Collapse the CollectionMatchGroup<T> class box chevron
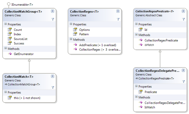This screenshot has width=189, height=114. tap(53, 11)
